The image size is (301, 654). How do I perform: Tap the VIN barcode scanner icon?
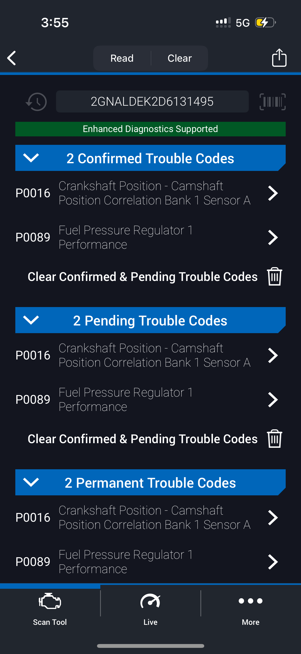point(272,102)
